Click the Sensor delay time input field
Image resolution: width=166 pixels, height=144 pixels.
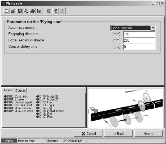point(139,47)
